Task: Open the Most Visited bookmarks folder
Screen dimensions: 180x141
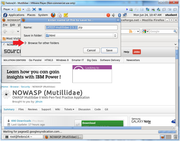Action: (12, 38)
